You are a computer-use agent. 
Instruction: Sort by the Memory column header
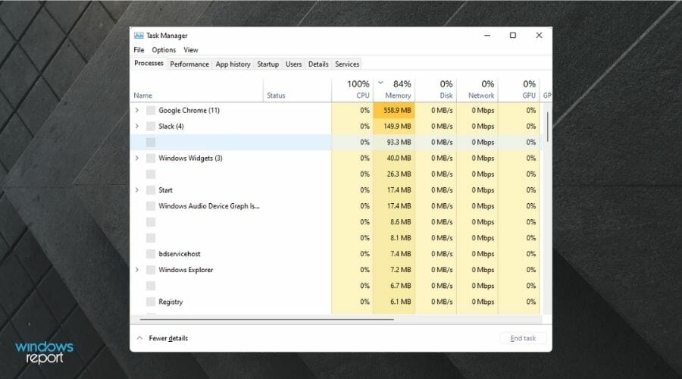pos(394,89)
